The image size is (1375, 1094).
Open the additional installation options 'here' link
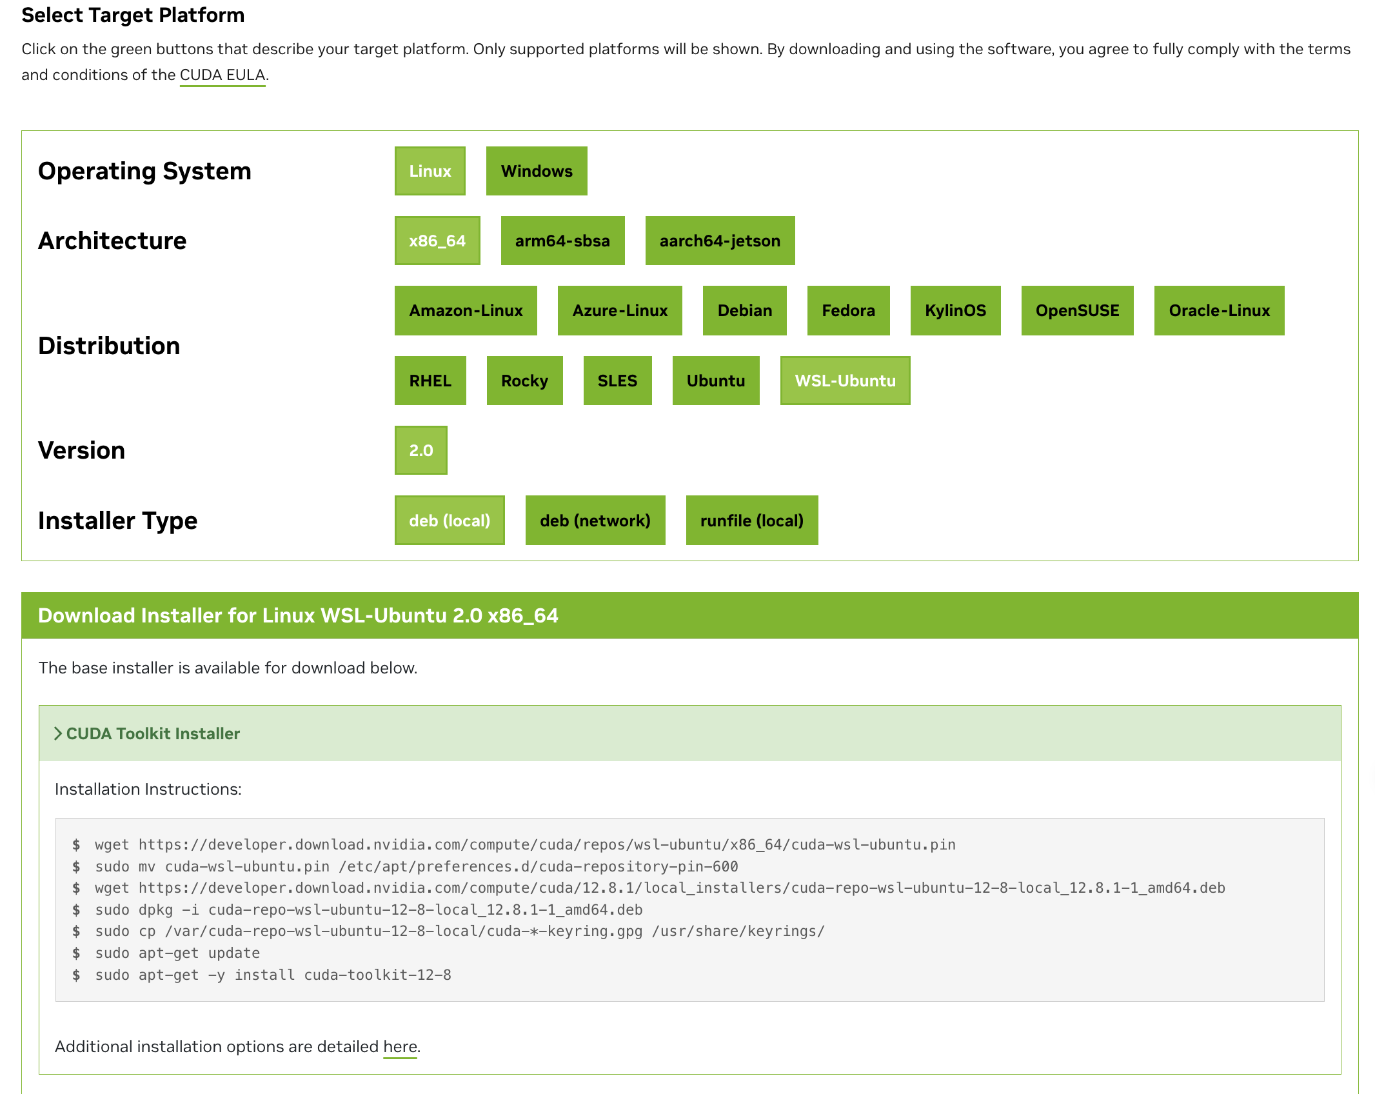(401, 1046)
